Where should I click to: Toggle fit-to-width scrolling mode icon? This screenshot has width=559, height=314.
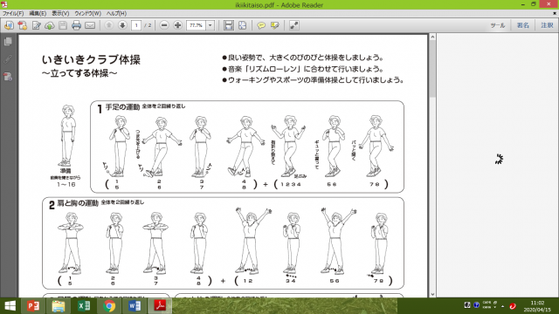pos(229,25)
